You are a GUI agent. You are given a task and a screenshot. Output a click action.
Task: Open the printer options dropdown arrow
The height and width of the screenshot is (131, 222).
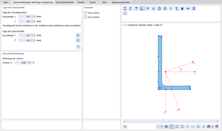point(212,126)
